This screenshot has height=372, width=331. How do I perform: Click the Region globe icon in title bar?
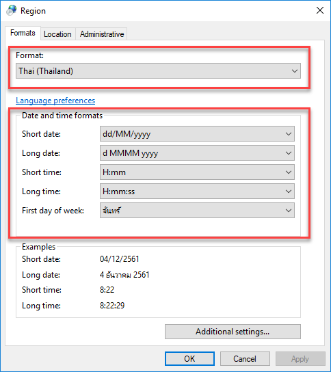coord(12,10)
